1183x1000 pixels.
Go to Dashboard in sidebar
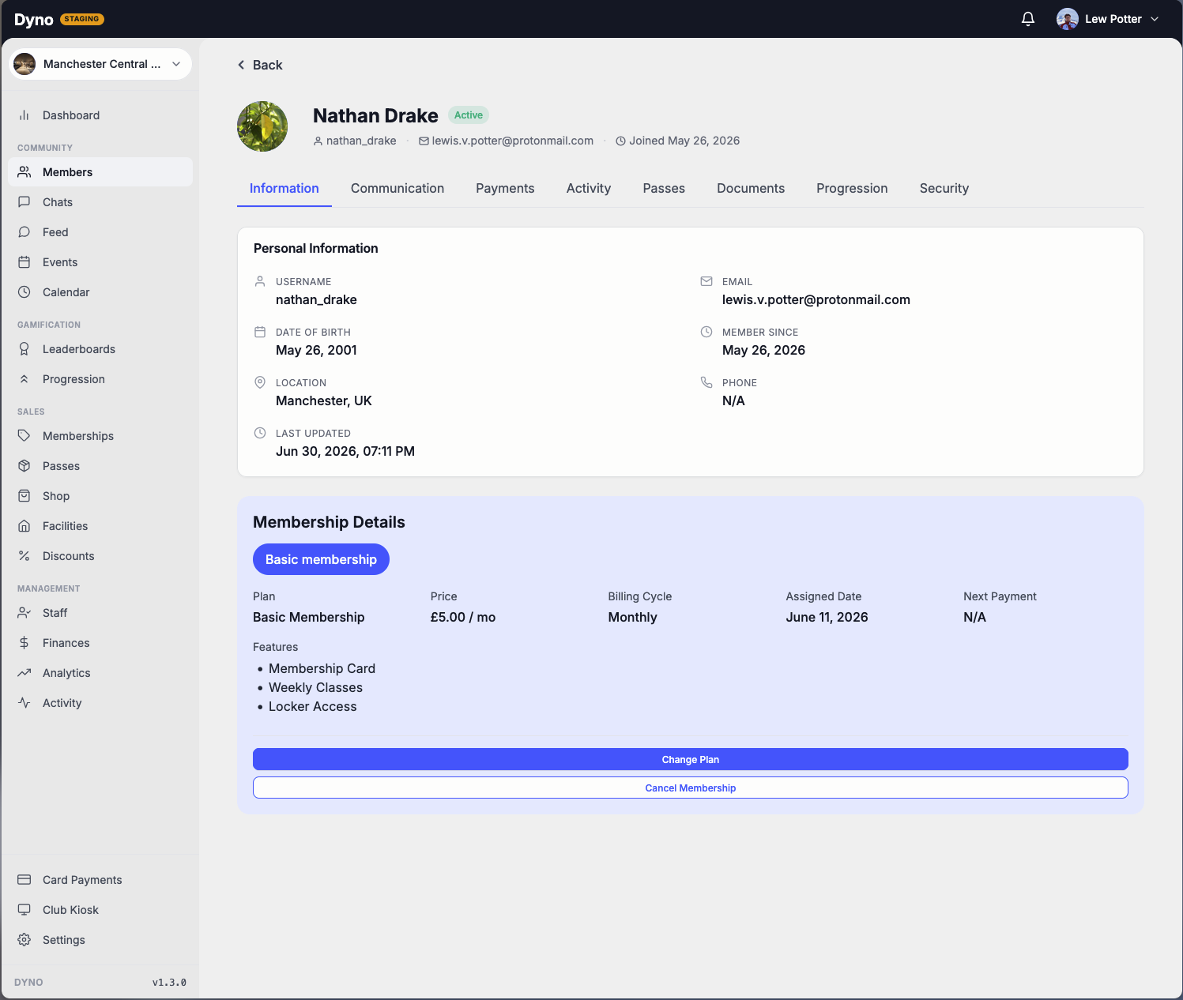[100, 115]
